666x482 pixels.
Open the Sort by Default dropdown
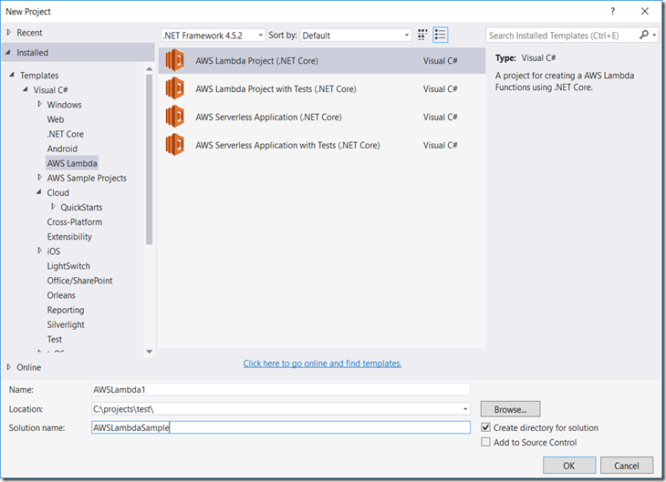[x=356, y=36]
